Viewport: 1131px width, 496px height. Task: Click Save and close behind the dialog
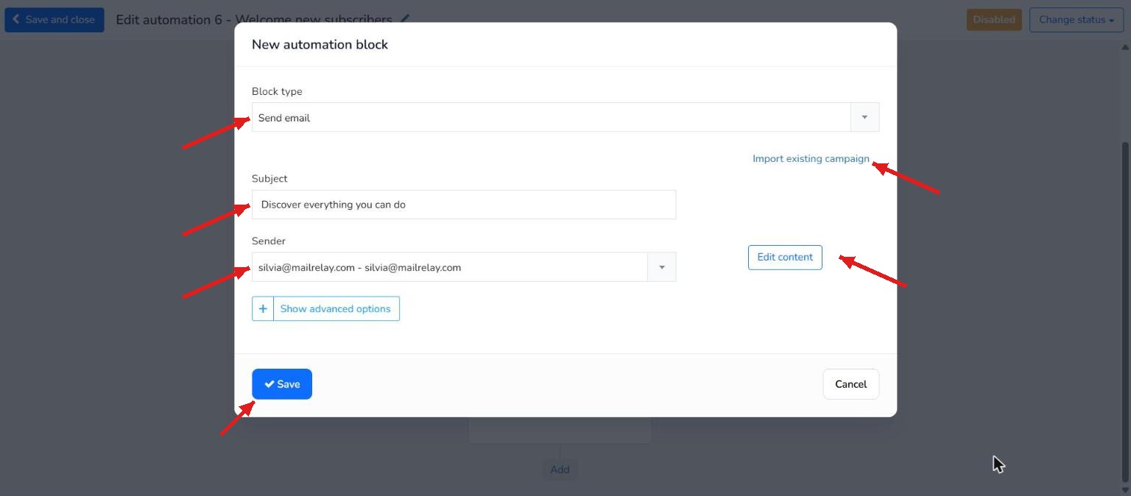(54, 20)
